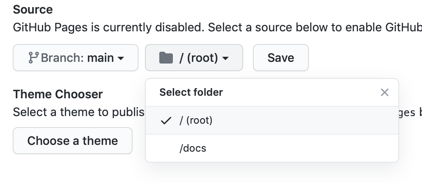
Task: Click the Source section heading
Action: pos(33,10)
